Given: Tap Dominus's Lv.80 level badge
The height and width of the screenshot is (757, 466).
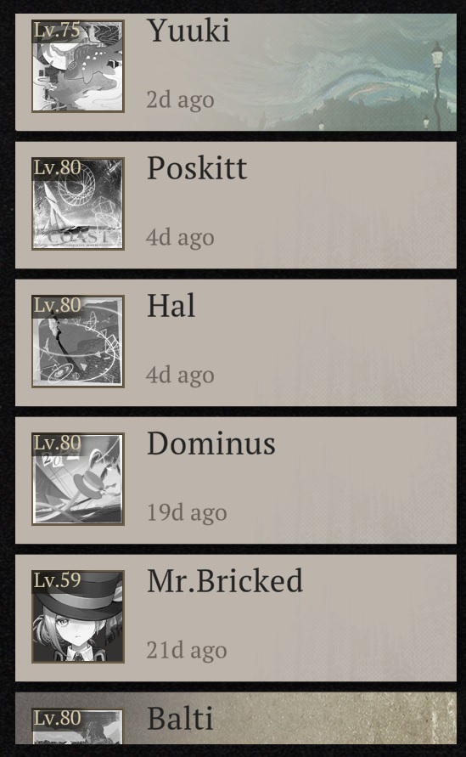Looking at the screenshot, I should click(57, 443).
